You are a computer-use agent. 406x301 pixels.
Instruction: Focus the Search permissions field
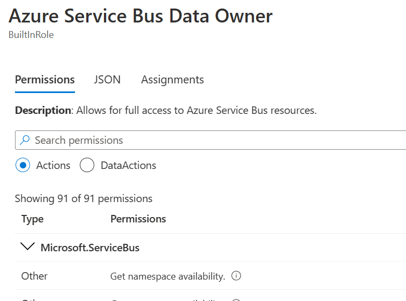[214, 140]
